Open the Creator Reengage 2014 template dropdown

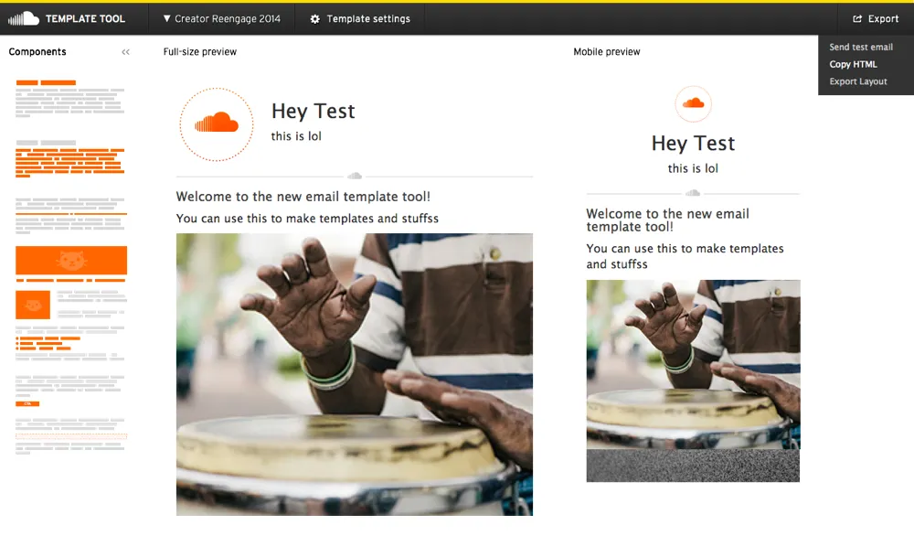pos(222,19)
